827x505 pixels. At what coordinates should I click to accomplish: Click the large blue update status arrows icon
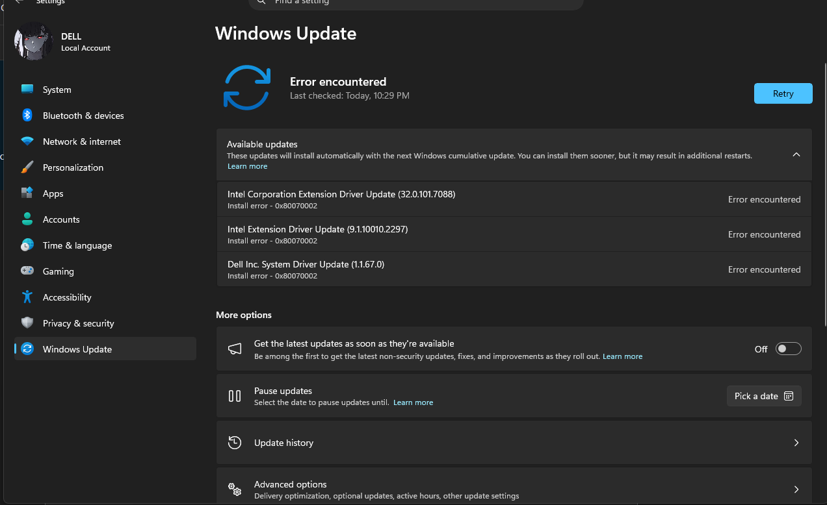(x=247, y=88)
